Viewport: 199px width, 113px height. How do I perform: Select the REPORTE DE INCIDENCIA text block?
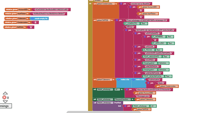155,30
